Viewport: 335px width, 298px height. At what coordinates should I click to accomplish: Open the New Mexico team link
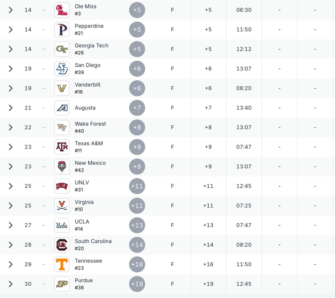tap(90, 163)
